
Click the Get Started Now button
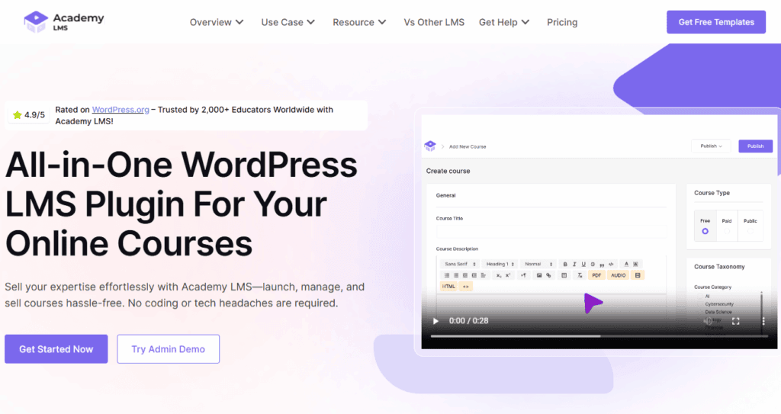pyautogui.click(x=56, y=349)
